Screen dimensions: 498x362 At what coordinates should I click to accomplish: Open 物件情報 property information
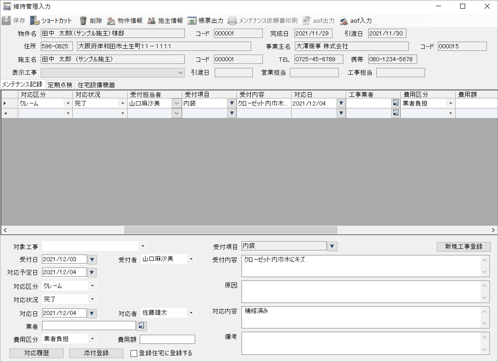(x=111, y=21)
